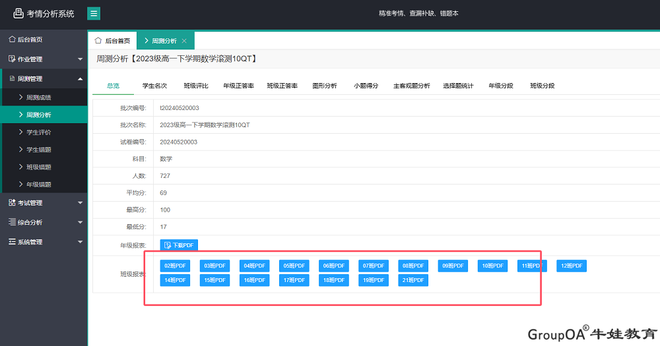Image resolution: width=660 pixels, height=346 pixels.
Task: Click the 最低分 value 17
Action: (x=163, y=227)
